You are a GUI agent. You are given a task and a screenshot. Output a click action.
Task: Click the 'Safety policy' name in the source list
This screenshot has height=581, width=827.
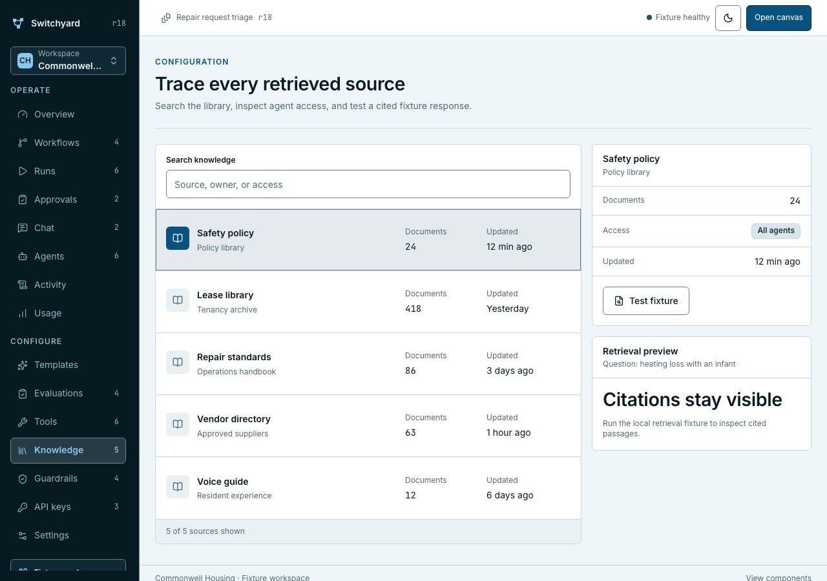tap(225, 233)
